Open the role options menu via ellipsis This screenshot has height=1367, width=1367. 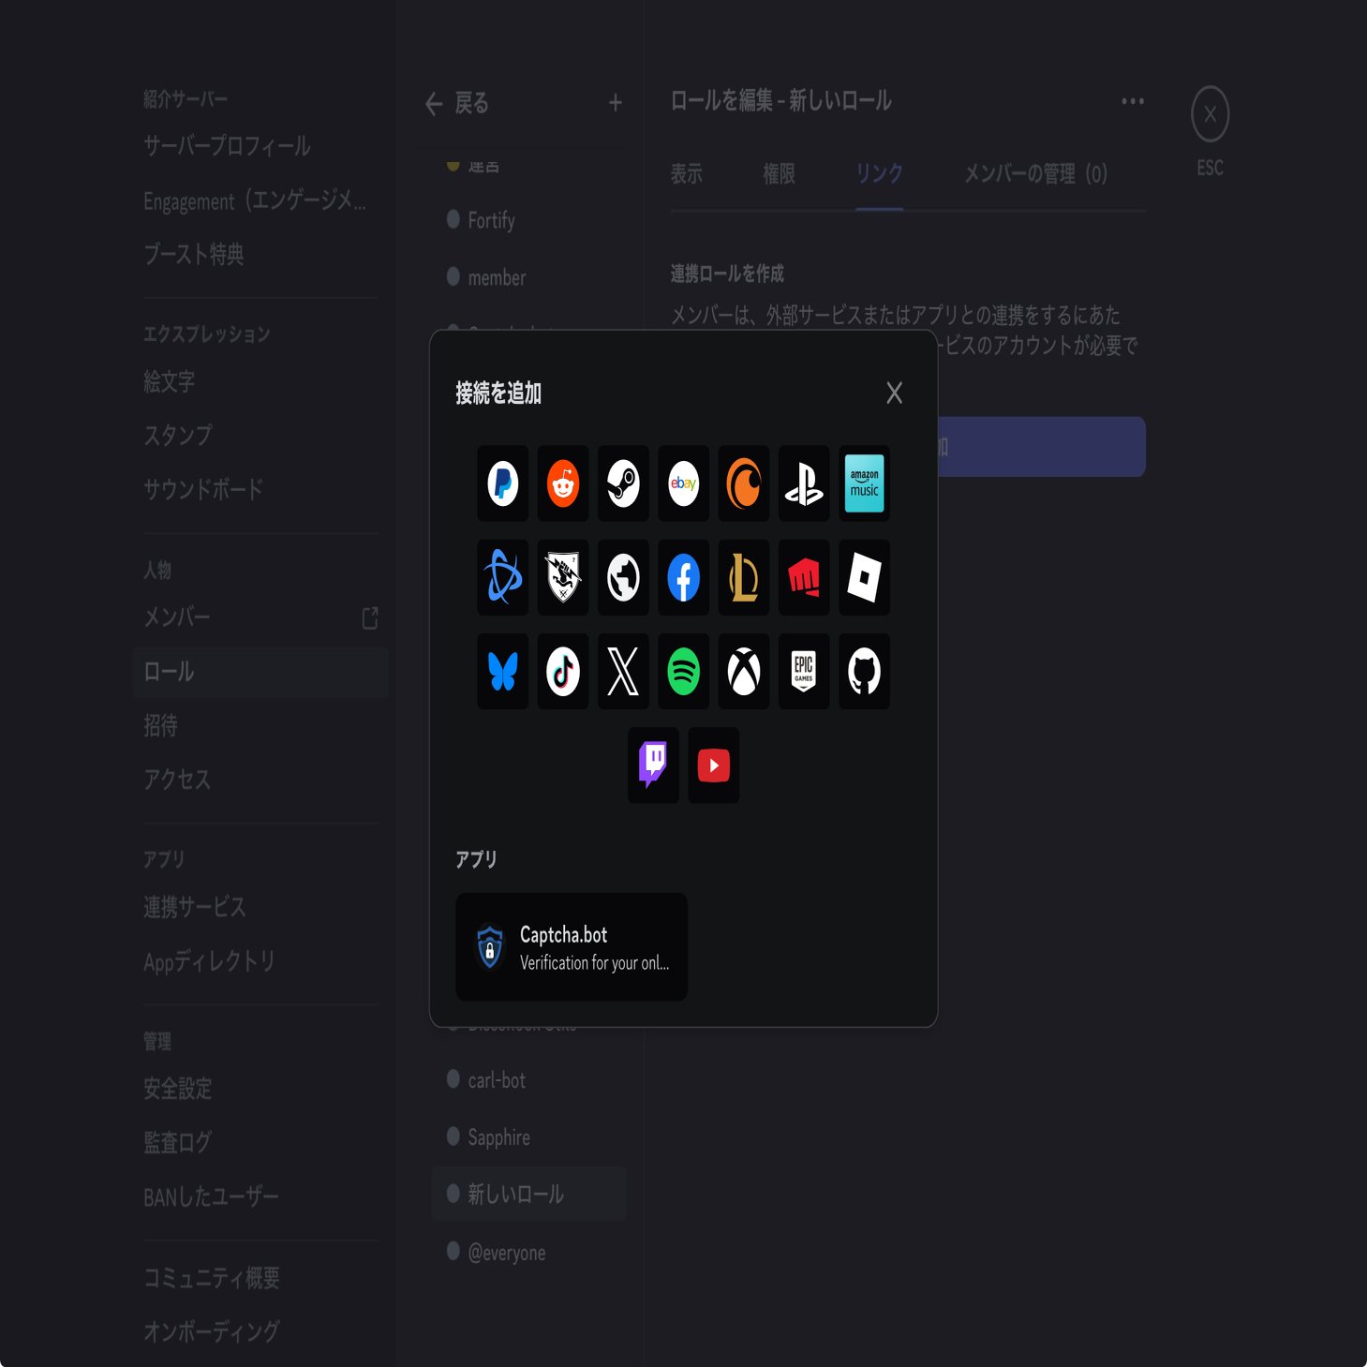[x=1132, y=101]
